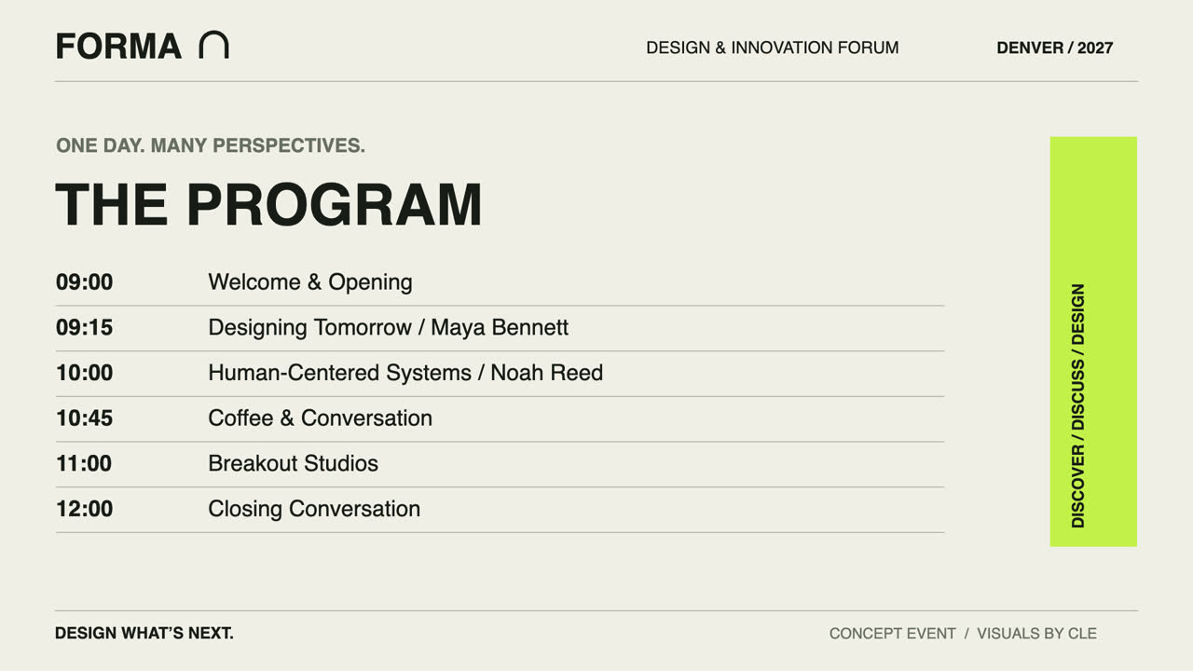The height and width of the screenshot is (671, 1193).
Task: Open the Coffee & Conversation item
Action: coord(320,418)
